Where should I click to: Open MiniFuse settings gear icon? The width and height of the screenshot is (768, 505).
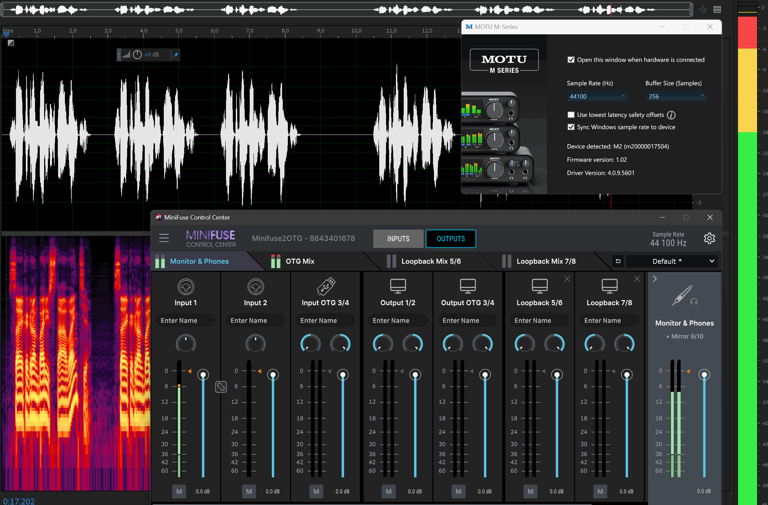pyautogui.click(x=709, y=238)
